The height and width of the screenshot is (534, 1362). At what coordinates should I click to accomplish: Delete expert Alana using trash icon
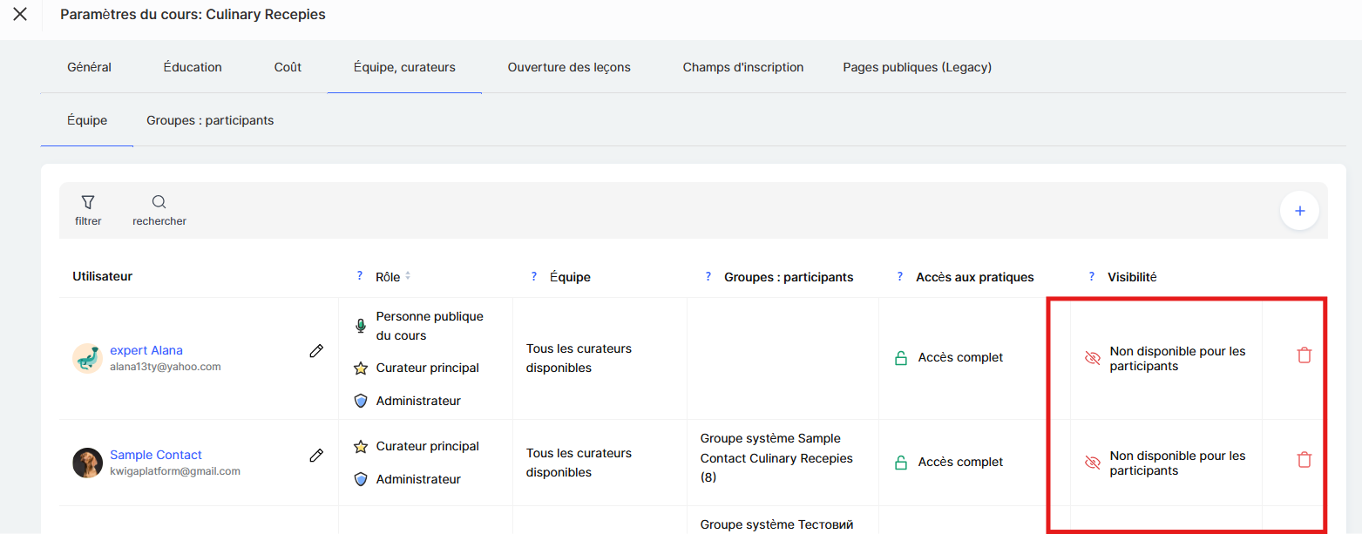1304,355
